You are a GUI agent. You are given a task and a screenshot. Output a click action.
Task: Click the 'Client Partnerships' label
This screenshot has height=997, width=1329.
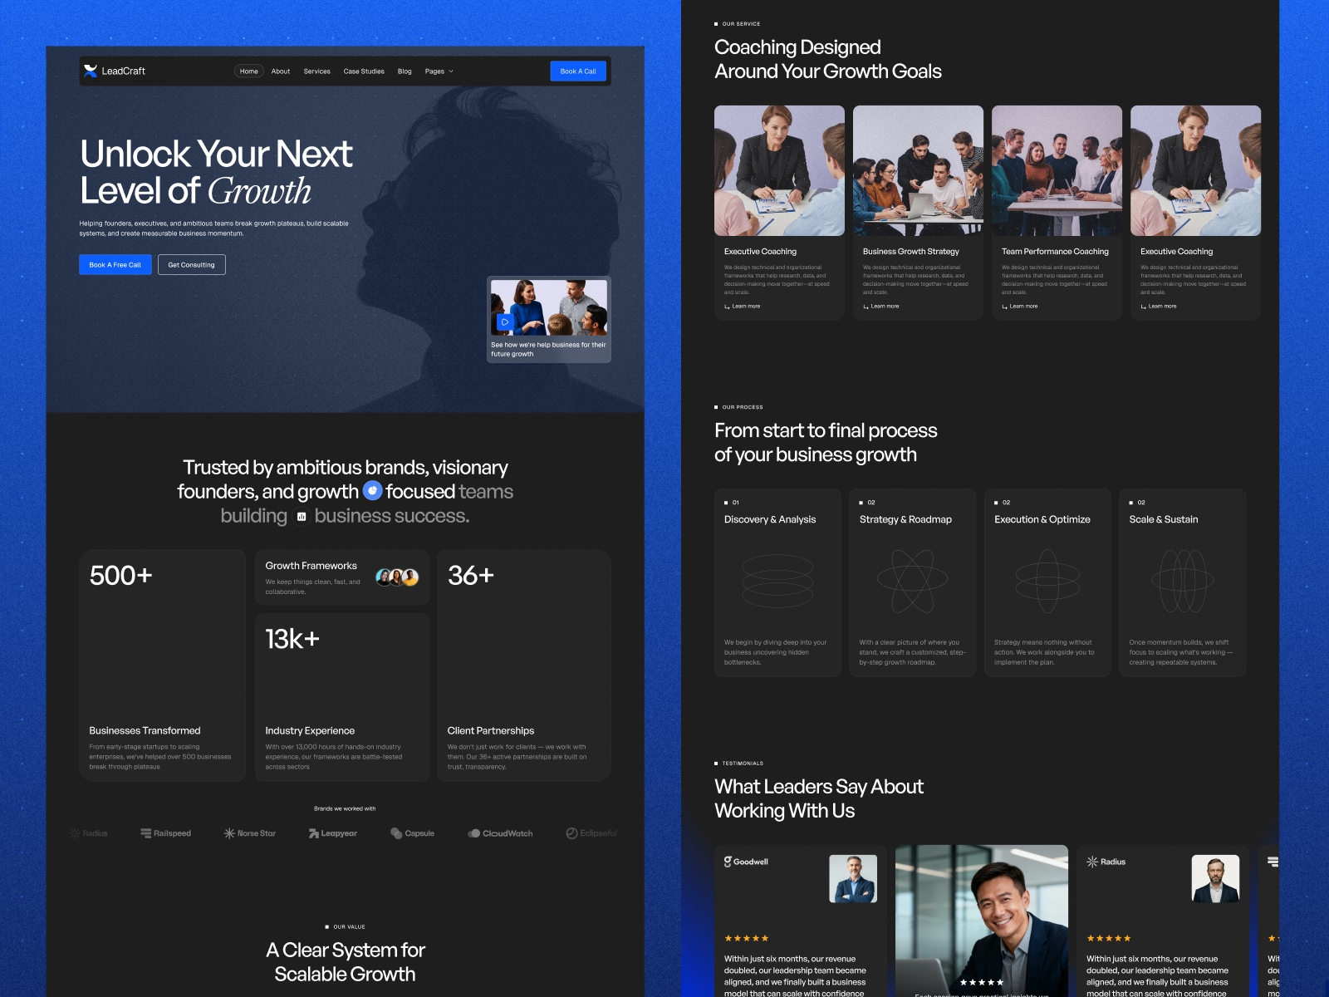tap(491, 730)
